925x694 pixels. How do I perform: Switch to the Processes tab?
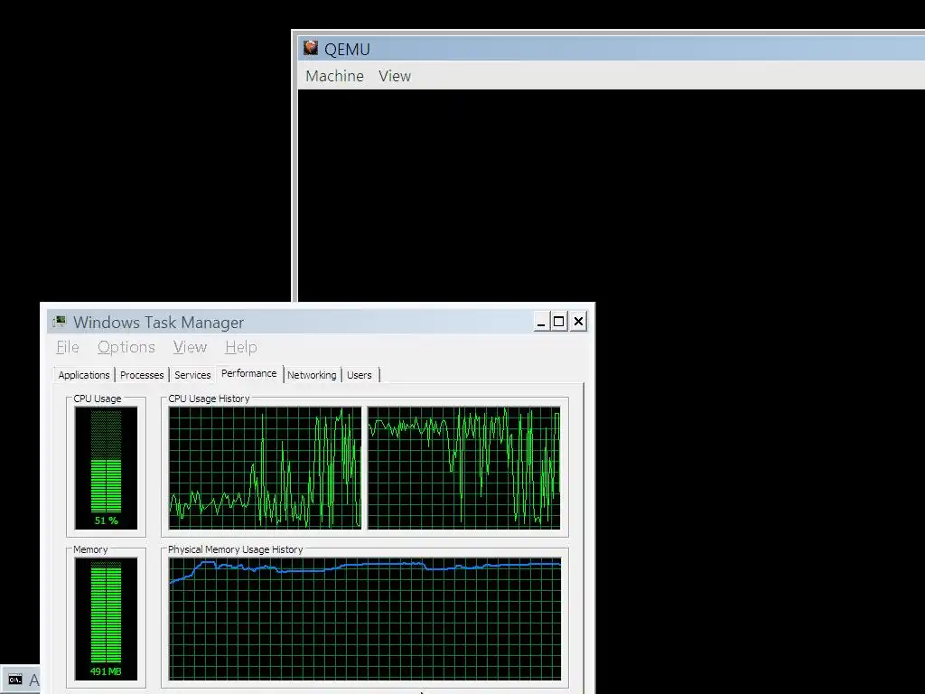(x=142, y=375)
